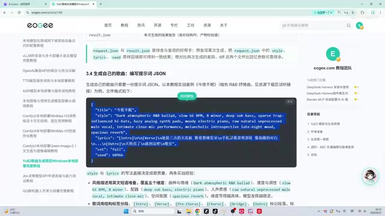
Task: Open the weather widget on taskbar
Action: tap(12, 211)
